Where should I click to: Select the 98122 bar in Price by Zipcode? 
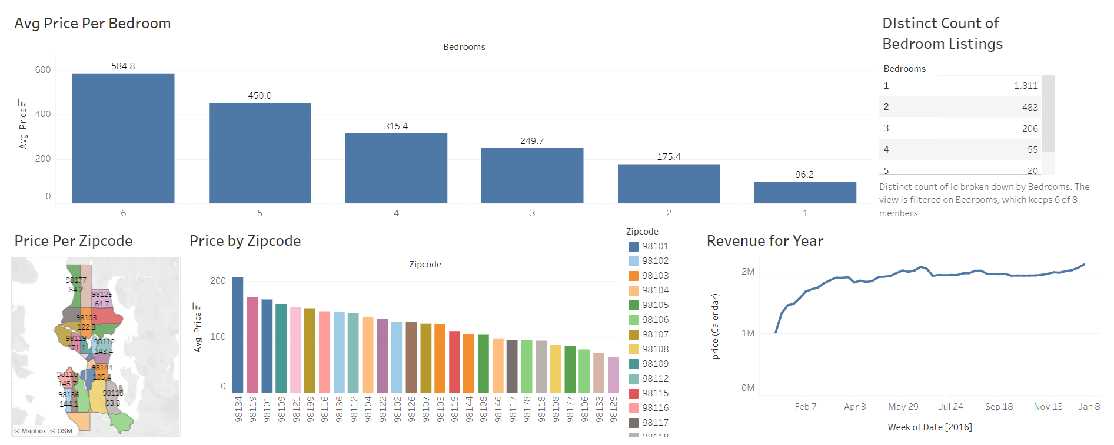383,356
